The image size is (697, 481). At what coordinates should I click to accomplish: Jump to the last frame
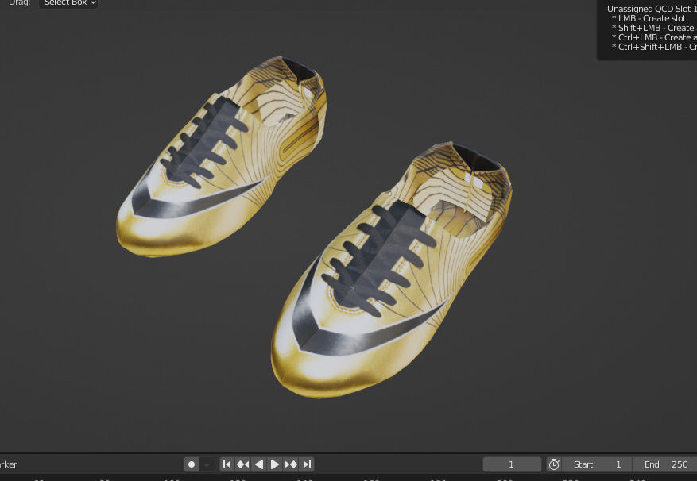pyautogui.click(x=307, y=464)
